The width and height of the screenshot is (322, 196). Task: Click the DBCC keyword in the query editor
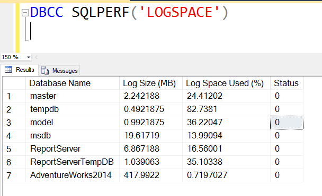pos(47,12)
